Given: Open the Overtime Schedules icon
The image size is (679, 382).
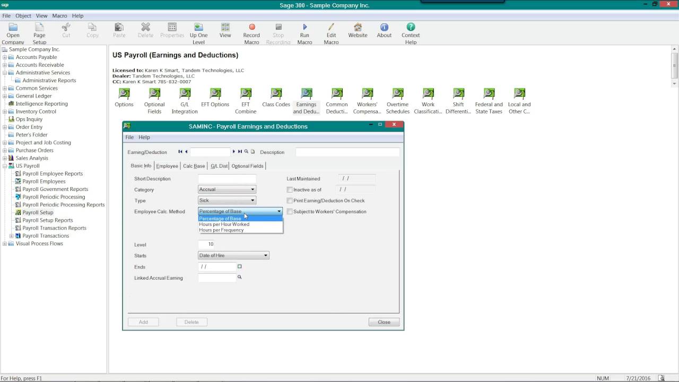Looking at the screenshot, I should (398, 101).
